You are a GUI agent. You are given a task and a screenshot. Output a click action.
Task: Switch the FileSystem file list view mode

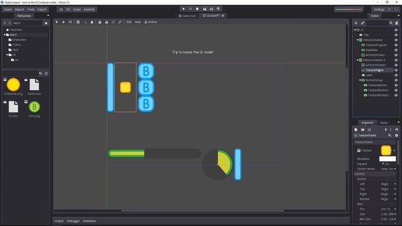pos(46,73)
